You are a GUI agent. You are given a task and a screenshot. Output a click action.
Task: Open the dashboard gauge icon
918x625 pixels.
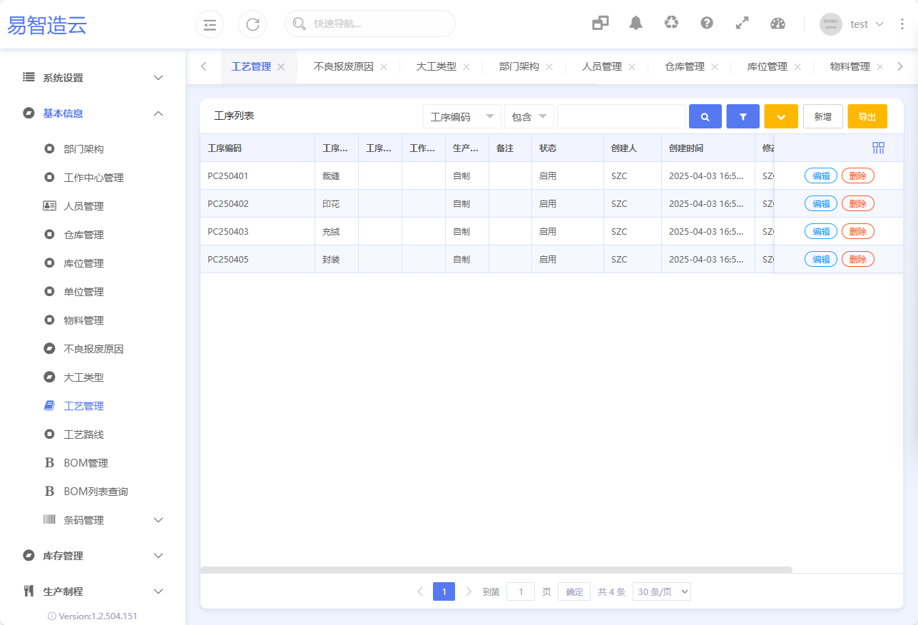pos(777,24)
